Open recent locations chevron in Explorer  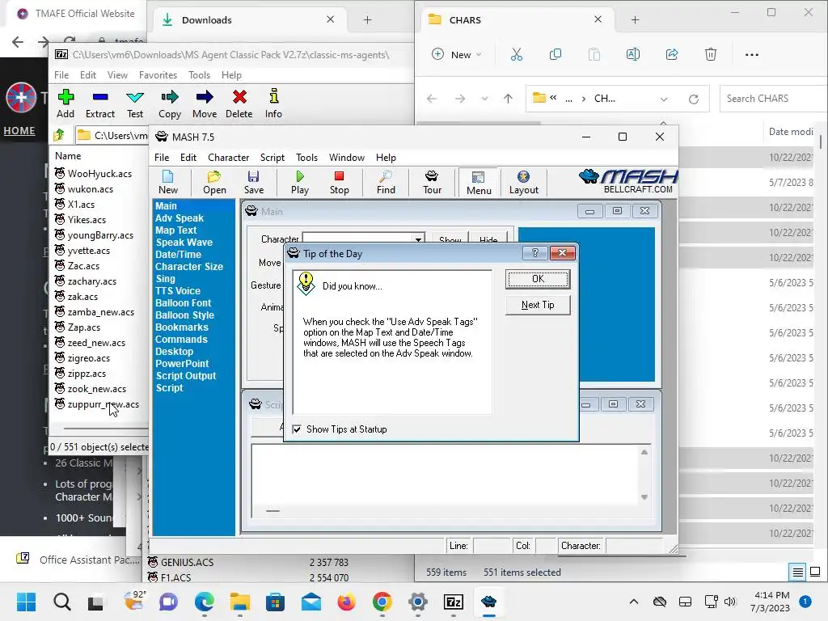coord(484,99)
